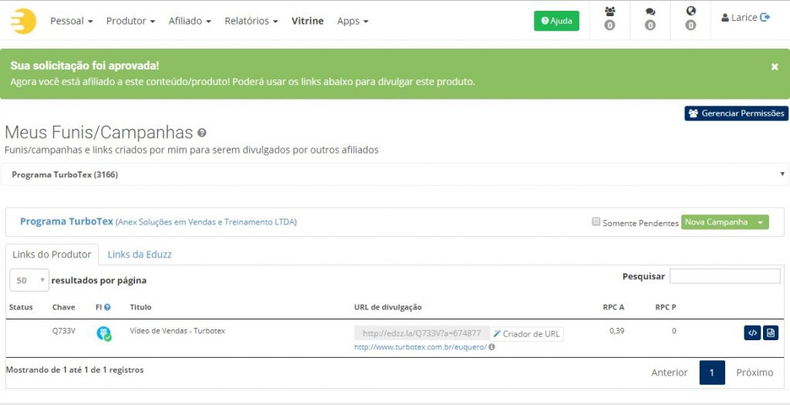
Task: Open the Programa TurboTex (3166) selector
Action: point(394,175)
